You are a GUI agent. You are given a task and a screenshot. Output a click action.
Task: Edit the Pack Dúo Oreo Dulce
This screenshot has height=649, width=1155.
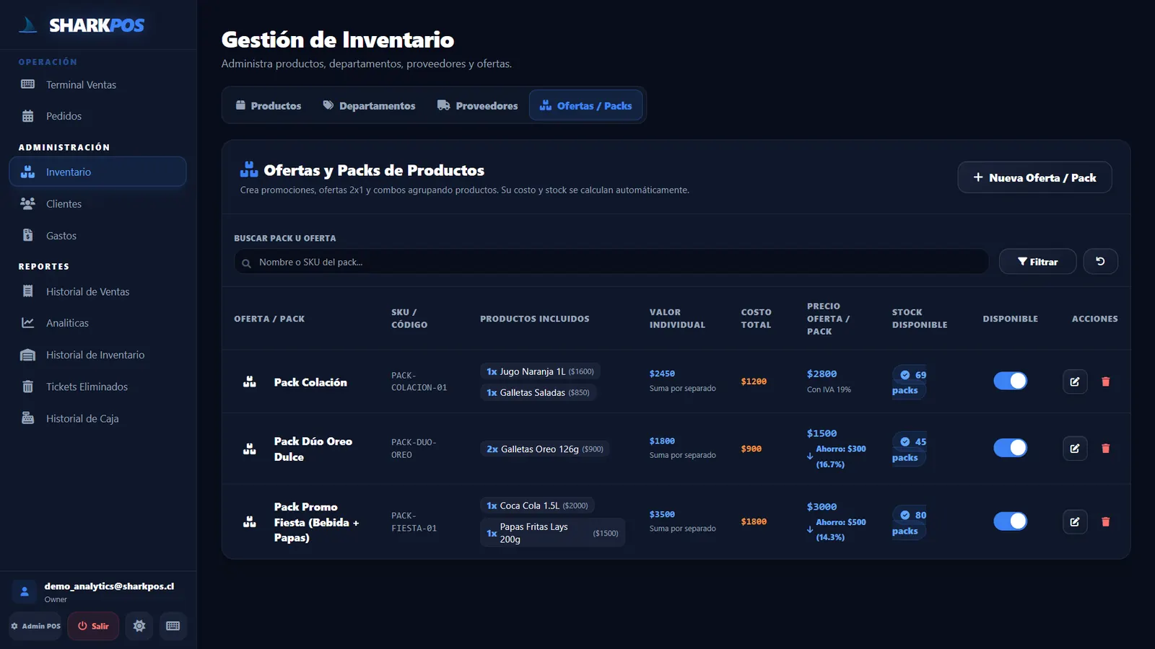tap(1075, 449)
